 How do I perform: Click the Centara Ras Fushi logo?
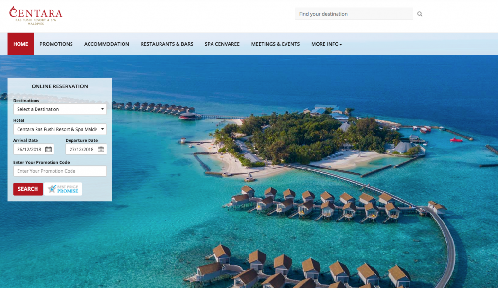pyautogui.click(x=36, y=16)
